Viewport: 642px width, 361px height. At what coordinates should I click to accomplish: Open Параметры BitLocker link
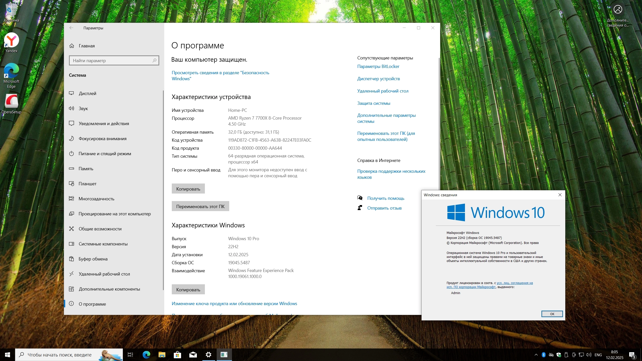[x=378, y=66]
